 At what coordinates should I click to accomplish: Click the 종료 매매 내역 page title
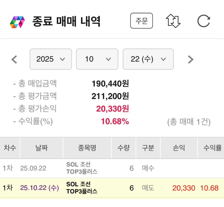click(x=66, y=22)
